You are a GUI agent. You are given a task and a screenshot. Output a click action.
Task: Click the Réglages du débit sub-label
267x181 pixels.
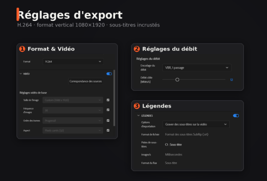pyautogui.click(x=148, y=59)
